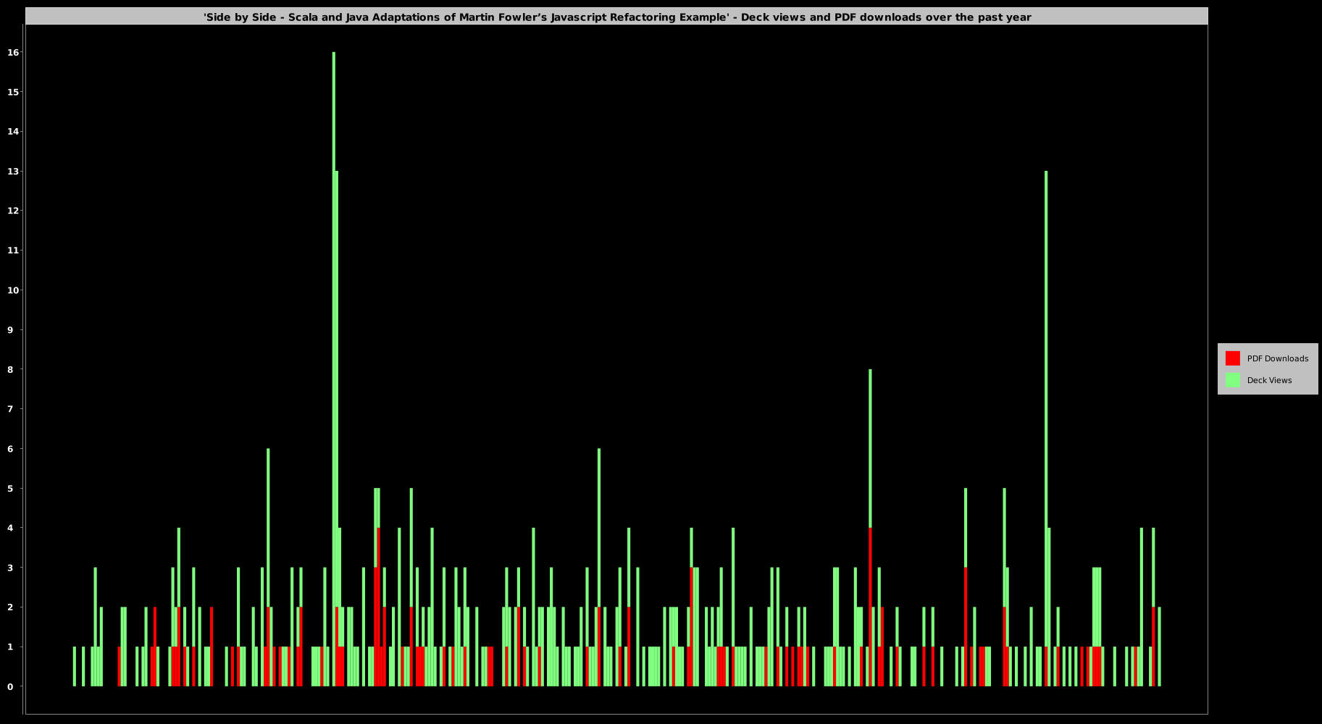Click y-axis label 4
1322x724 pixels.
pyautogui.click(x=10, y=528)
